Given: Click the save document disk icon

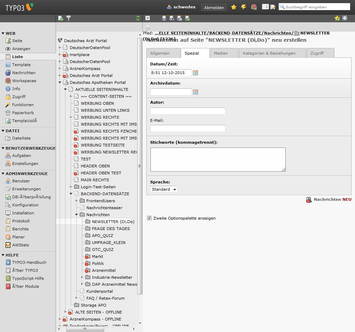Looking at the screenshot, I should [164, 18].
